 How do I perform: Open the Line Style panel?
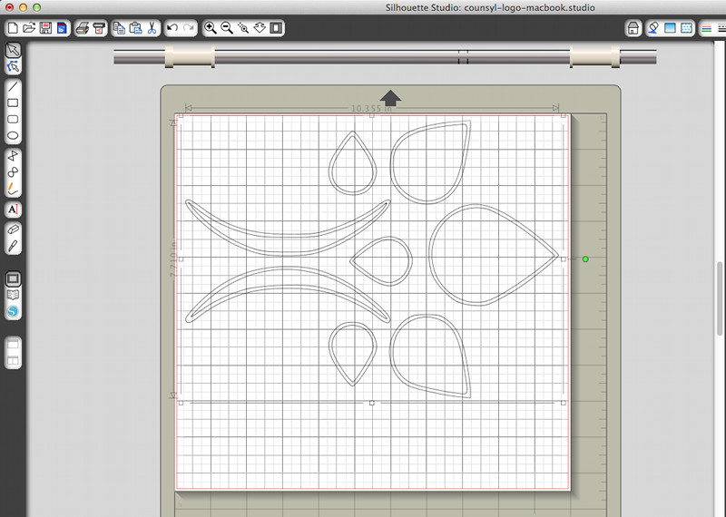721,28
